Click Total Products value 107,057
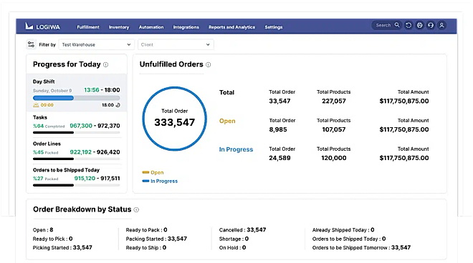 coord(334,129)
